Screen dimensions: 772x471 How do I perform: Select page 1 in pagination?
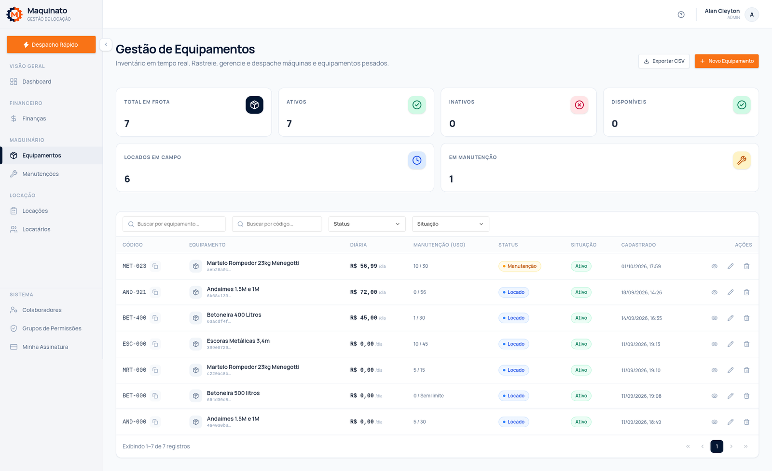click(x=717, y=446)
